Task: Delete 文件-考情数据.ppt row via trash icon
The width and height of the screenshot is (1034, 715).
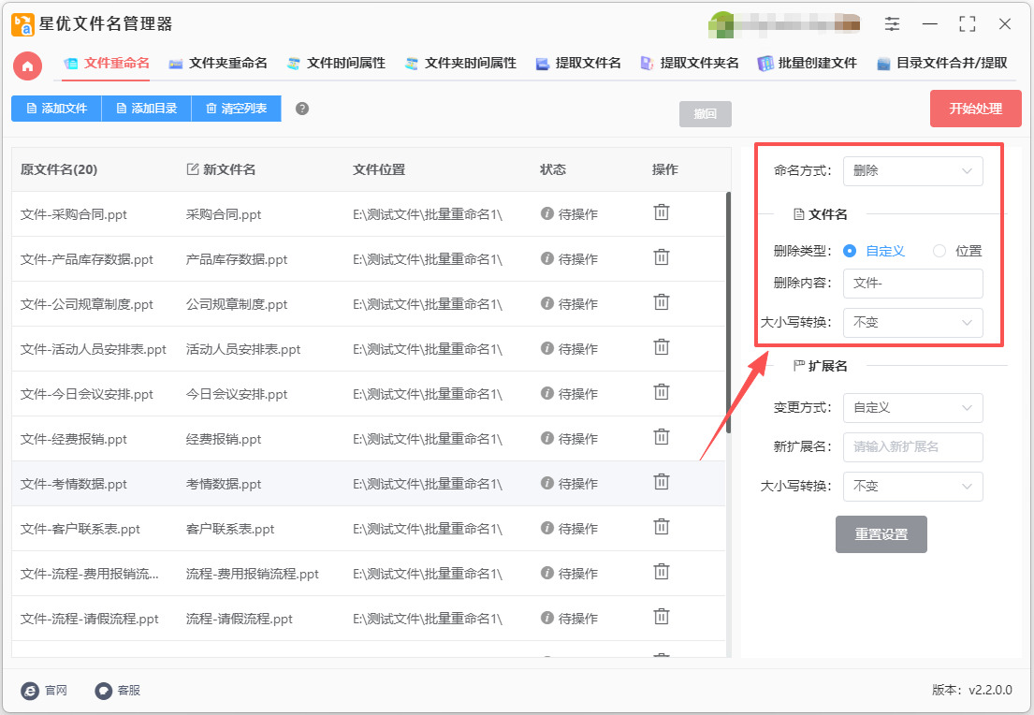Action: point(662,482)
